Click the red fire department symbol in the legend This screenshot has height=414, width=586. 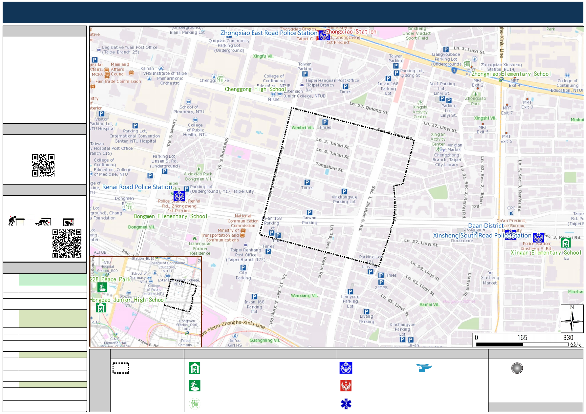tap(346, 386)
